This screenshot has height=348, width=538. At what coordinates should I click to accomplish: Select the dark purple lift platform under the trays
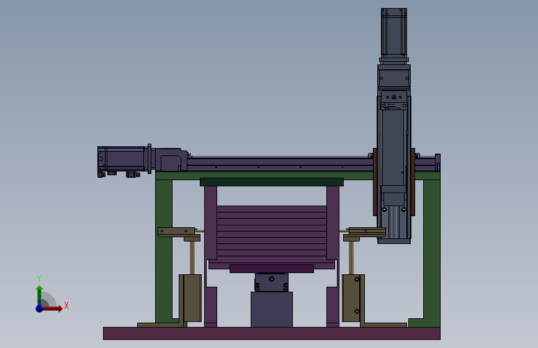(x=272, y=269)
